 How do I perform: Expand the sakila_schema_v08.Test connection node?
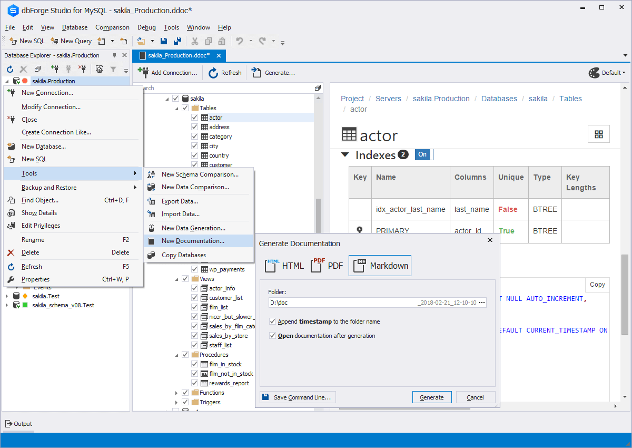click(x=7, y=305)
